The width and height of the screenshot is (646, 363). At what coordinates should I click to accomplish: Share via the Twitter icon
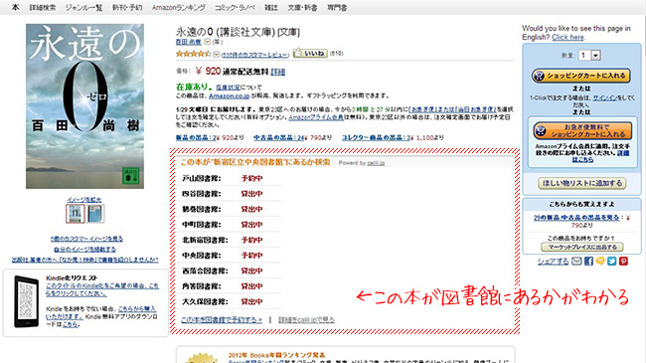click(x=612, y=262)
